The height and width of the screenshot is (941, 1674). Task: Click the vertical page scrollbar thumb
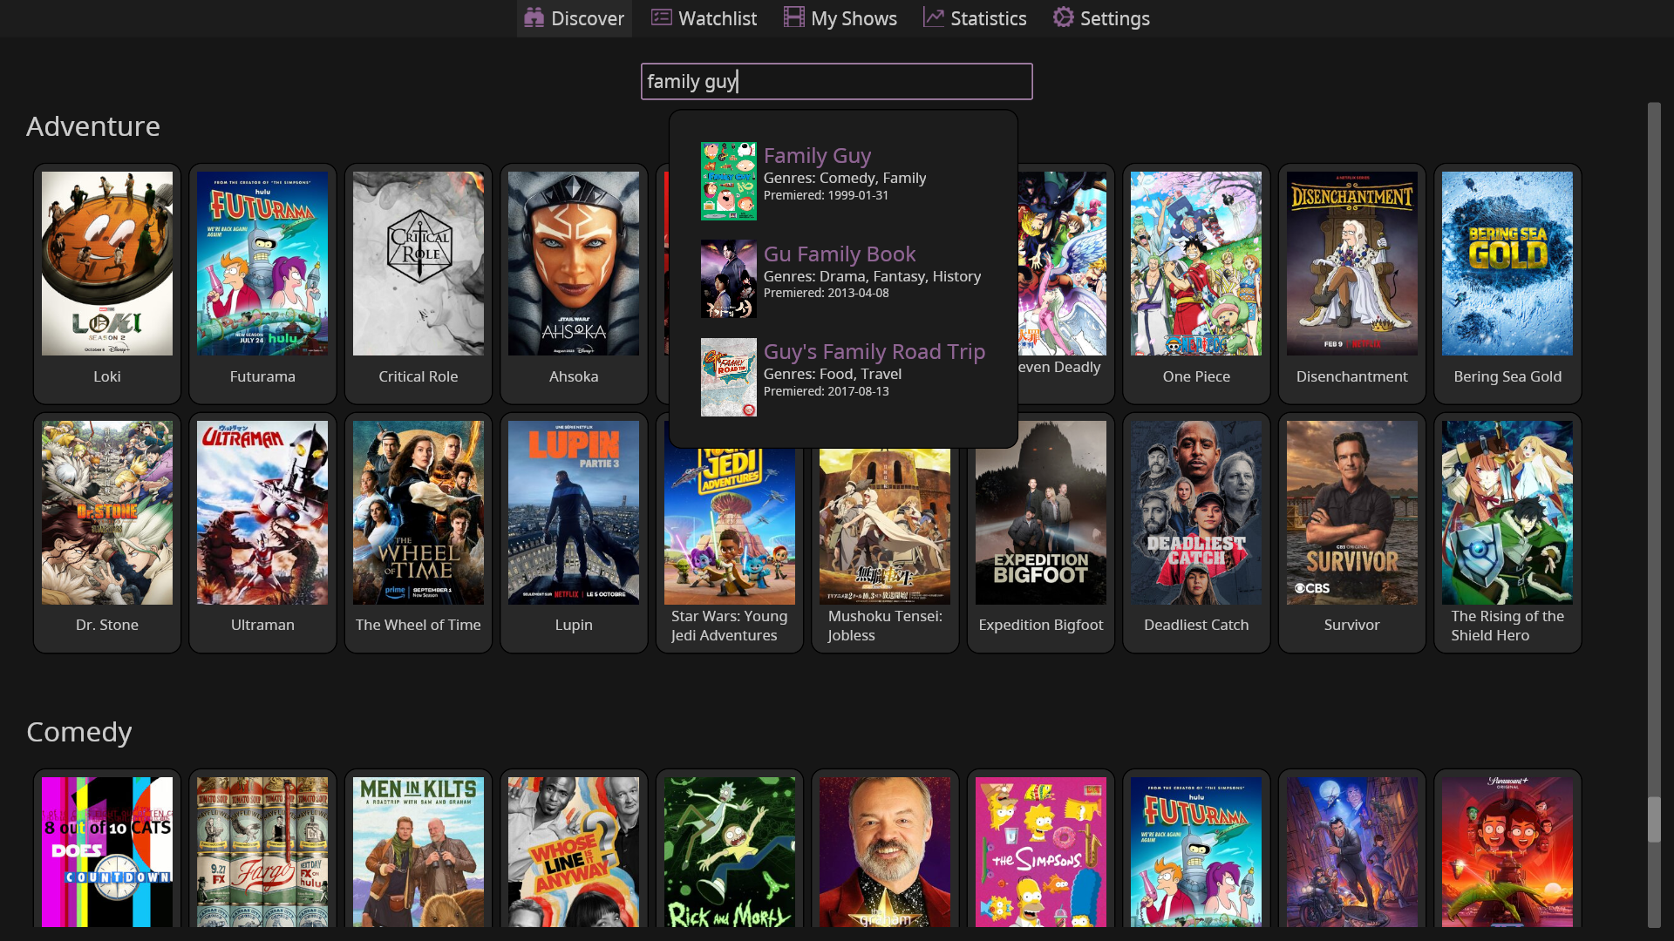(1654, 819)
